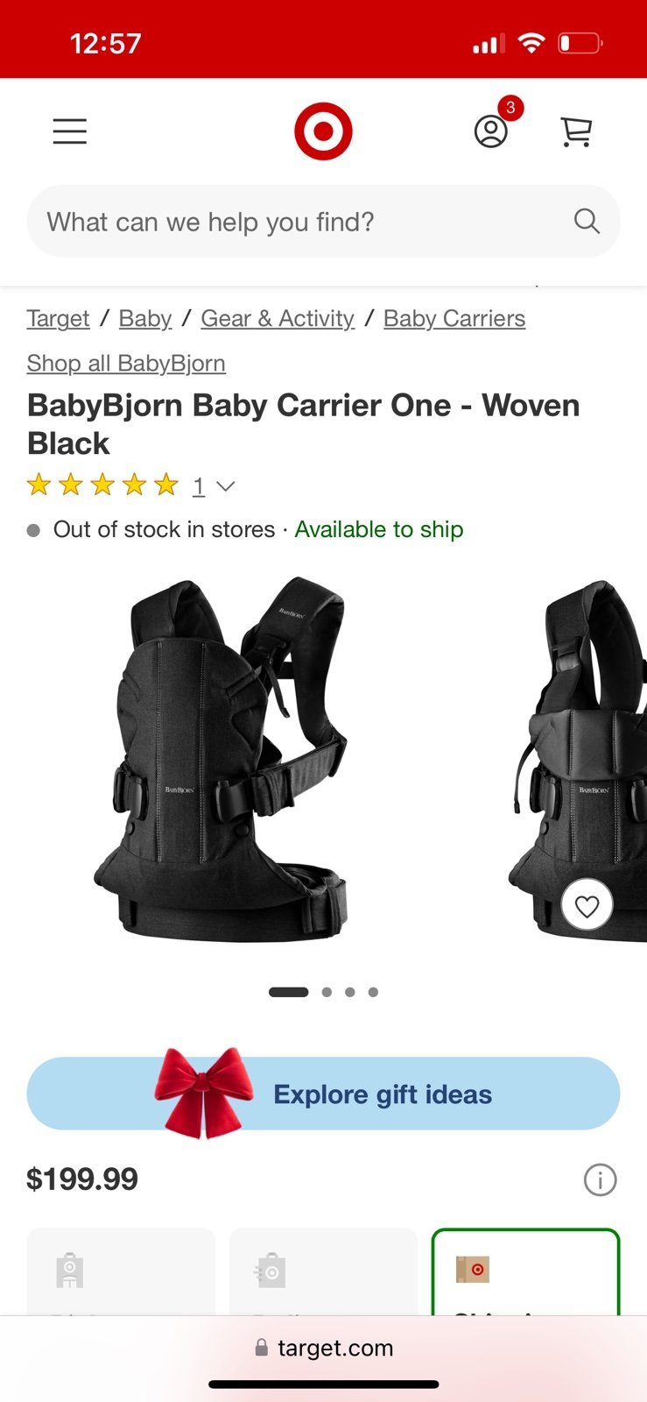Open the price info icon
The height and width of the screenshot is (1402, 647).
coord(600,1179)
